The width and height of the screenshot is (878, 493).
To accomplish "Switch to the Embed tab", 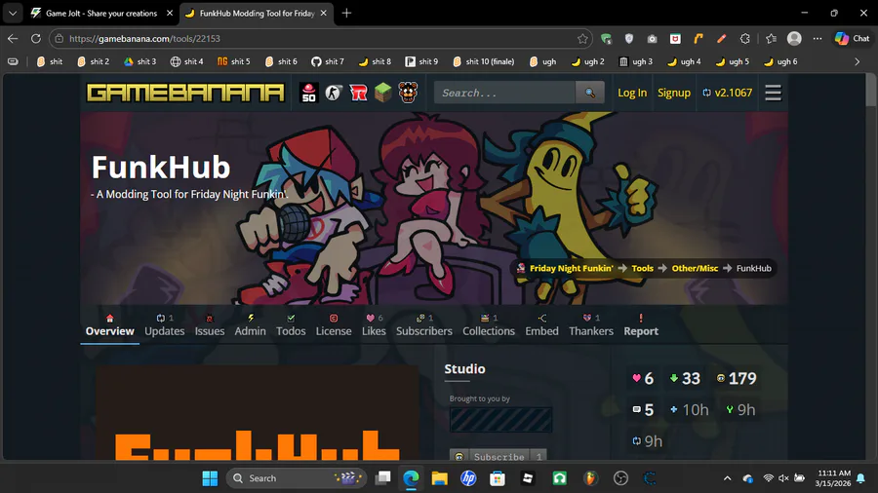I will click(541, 325).
